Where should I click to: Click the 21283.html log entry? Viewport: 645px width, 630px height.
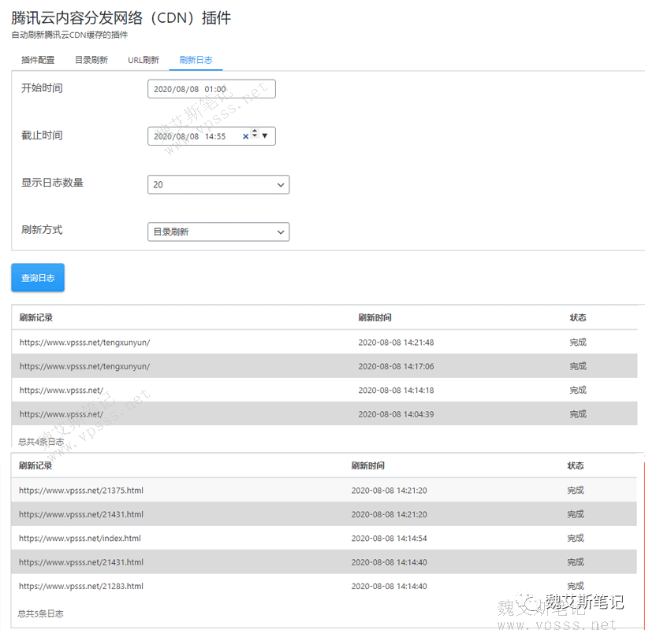81,587
